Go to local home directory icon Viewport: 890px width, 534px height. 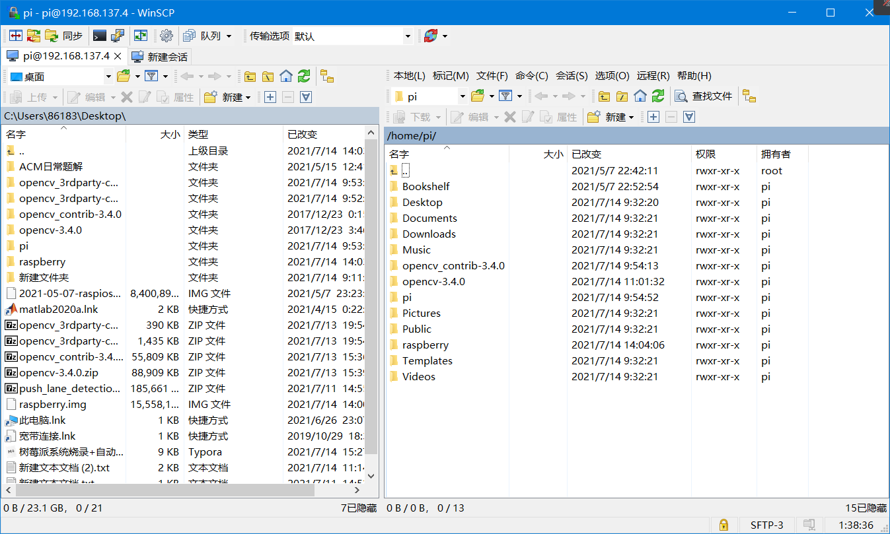tap(285, 76)
